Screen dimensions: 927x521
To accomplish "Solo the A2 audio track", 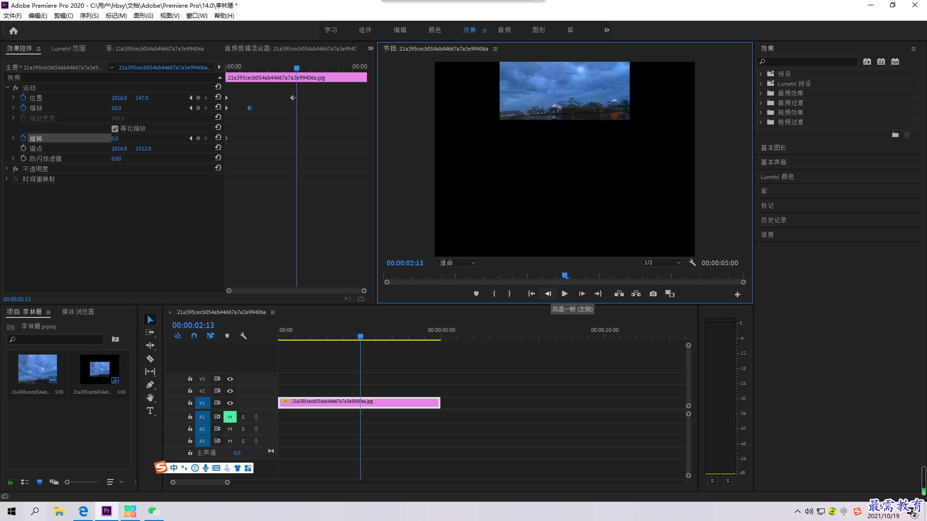I will (x=243, y=429).
